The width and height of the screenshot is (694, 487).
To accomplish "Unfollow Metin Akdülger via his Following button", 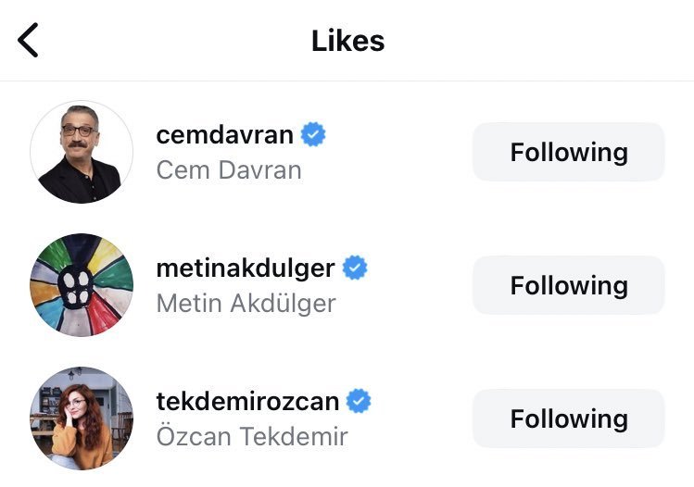I will (x=568, y=285).
